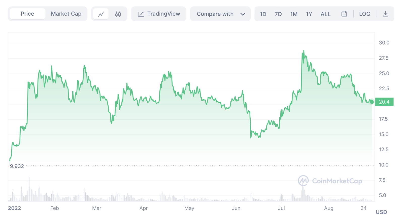The height and width of the screenshot is (220, 403).
Task: Click the 12.5 axis label
Action: (x=384, y=150)
